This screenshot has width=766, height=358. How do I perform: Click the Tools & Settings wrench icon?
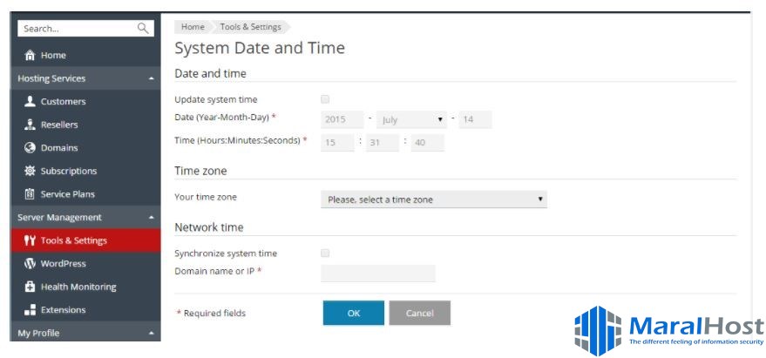31,240
